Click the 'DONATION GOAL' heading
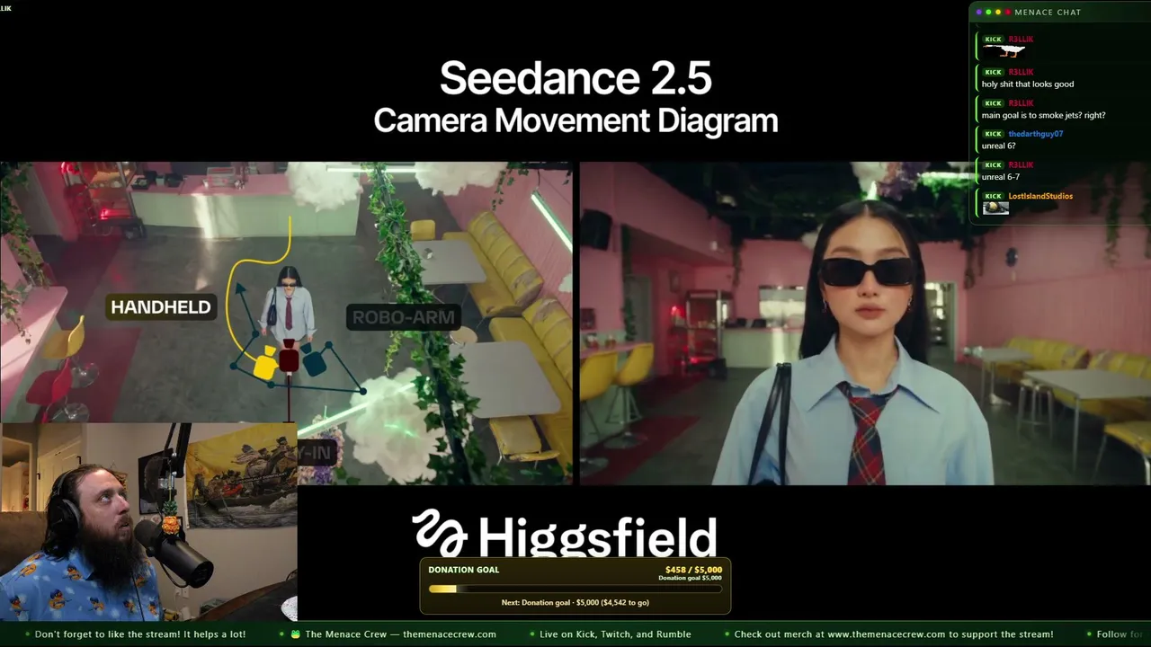The image size is (1151, 647). pos(464,570)
